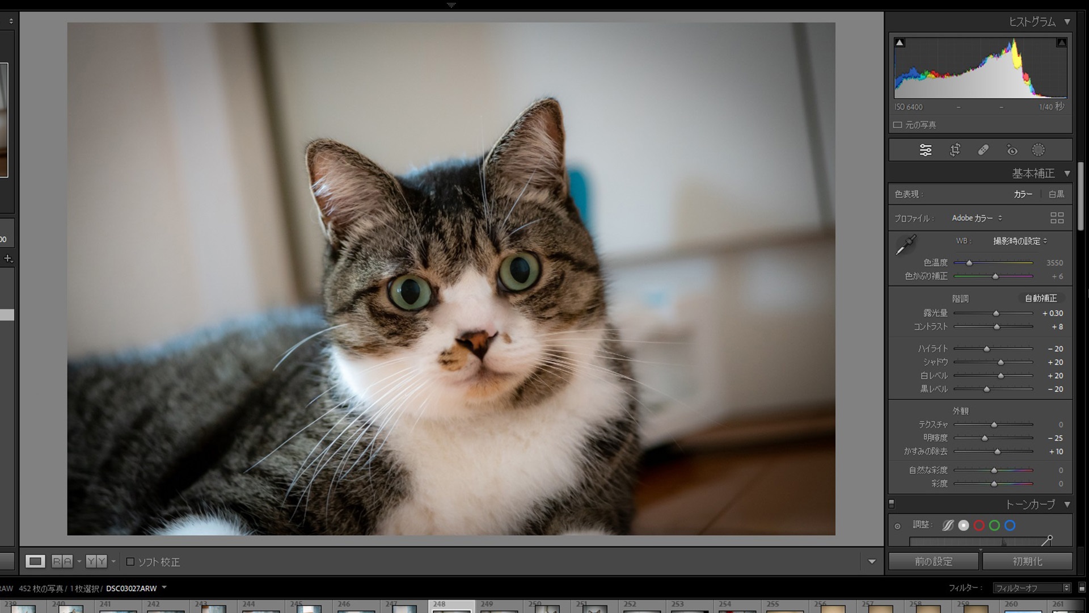Select the Healing bandage tool

[x=984, y=150]
